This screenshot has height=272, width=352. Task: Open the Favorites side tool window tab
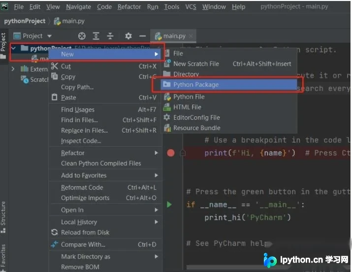click(3, 257)
